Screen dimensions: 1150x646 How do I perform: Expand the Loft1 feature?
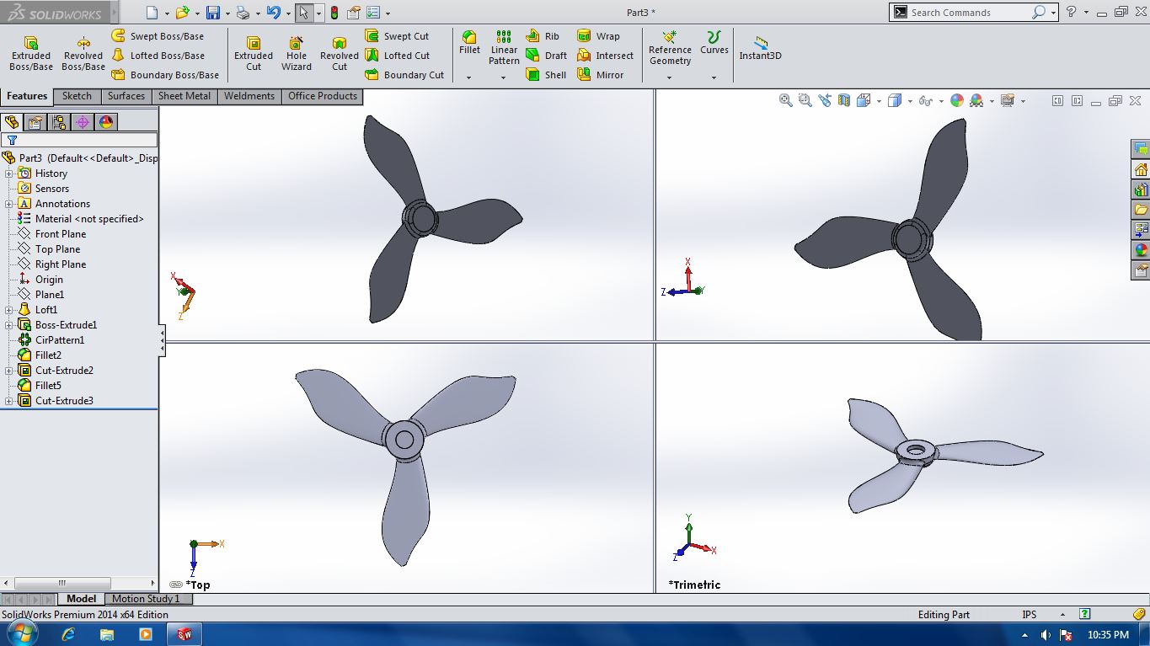coord(9,310)
